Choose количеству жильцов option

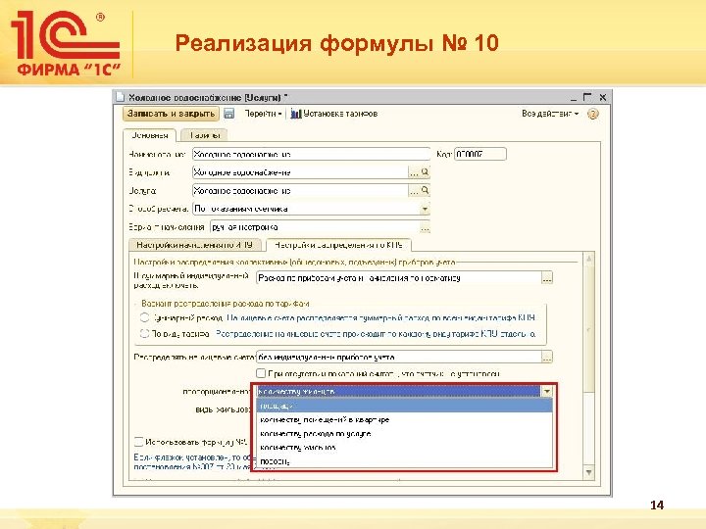(404, 448)
